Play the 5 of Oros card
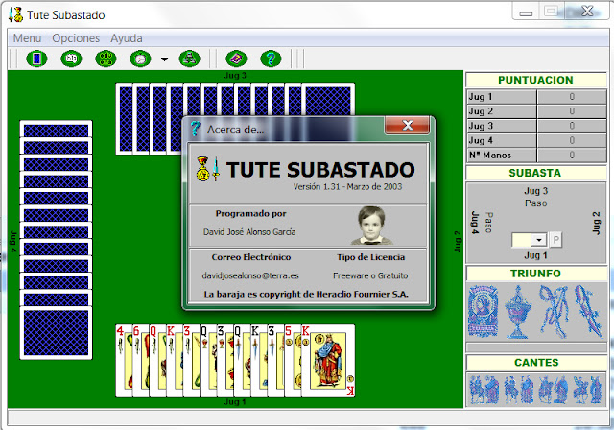The height and width of the screenshot is (430, 614). [292, 361]
